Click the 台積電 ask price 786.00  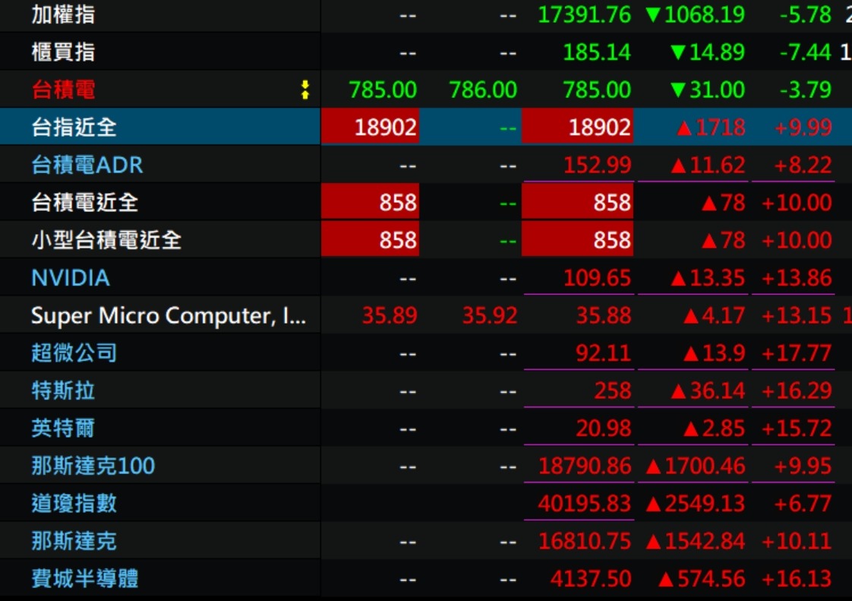coord(483,90)
